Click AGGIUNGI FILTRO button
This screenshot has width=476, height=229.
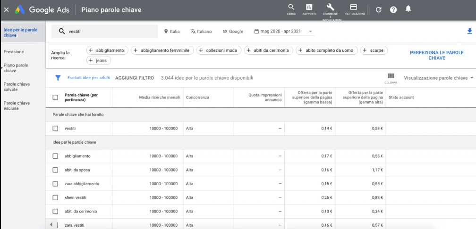[135, 78]
